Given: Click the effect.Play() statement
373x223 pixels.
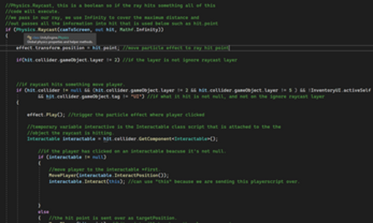Looking at the screenshot, I should (x=46, y=115).
